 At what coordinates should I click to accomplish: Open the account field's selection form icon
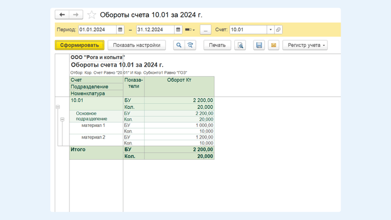click(278, 30)
